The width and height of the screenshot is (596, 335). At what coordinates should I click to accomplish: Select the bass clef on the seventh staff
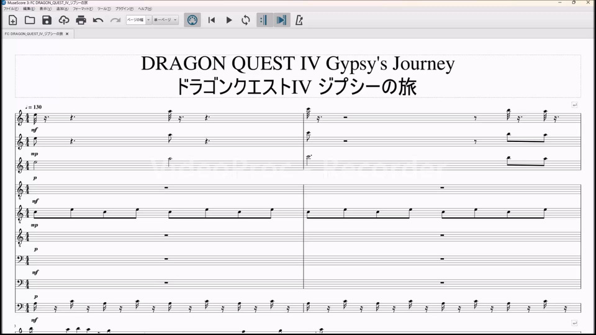click(20, 259)
